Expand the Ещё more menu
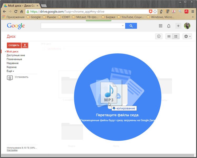The height and width of the screenshot is (158, 197). click(10, 71)
